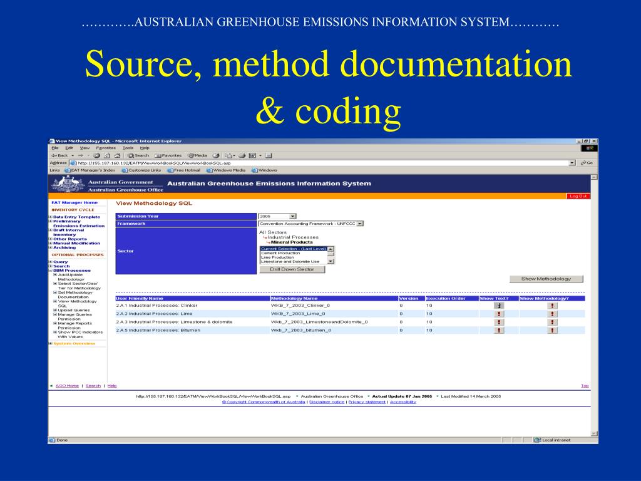This screenshot has width=641, height=481.
Task: Click Show Text icon for Bitumen row
Action: (499, 331)
